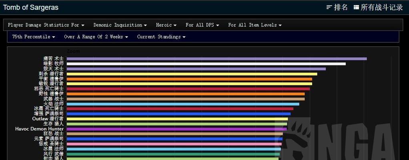Click the 武器 战士 label

[x=54, y=99]
